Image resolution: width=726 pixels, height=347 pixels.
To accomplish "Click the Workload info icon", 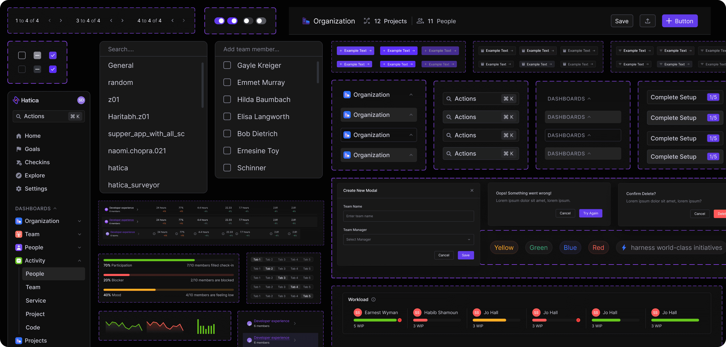I will [x=373, y=299].
